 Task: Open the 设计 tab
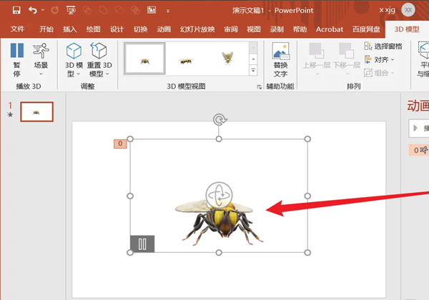[x=117, y=29]
